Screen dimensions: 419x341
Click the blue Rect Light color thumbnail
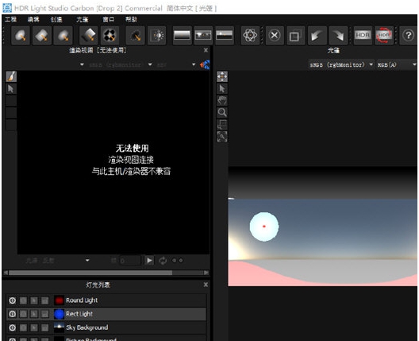[x=59, y=314]
